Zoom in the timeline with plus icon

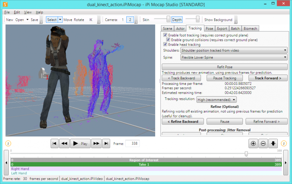coord(253,143)
